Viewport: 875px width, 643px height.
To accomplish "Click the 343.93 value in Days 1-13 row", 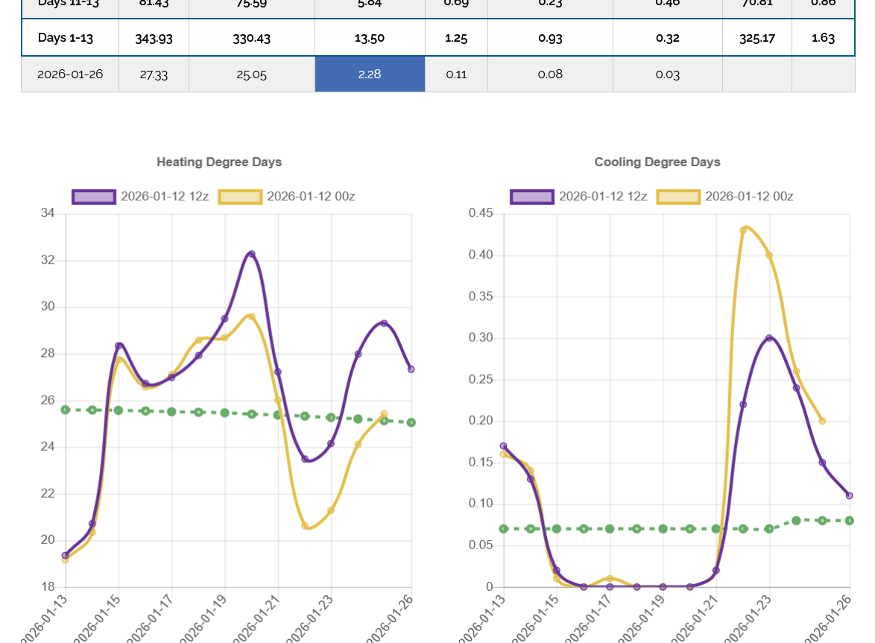I will click(x=154, y=38).
